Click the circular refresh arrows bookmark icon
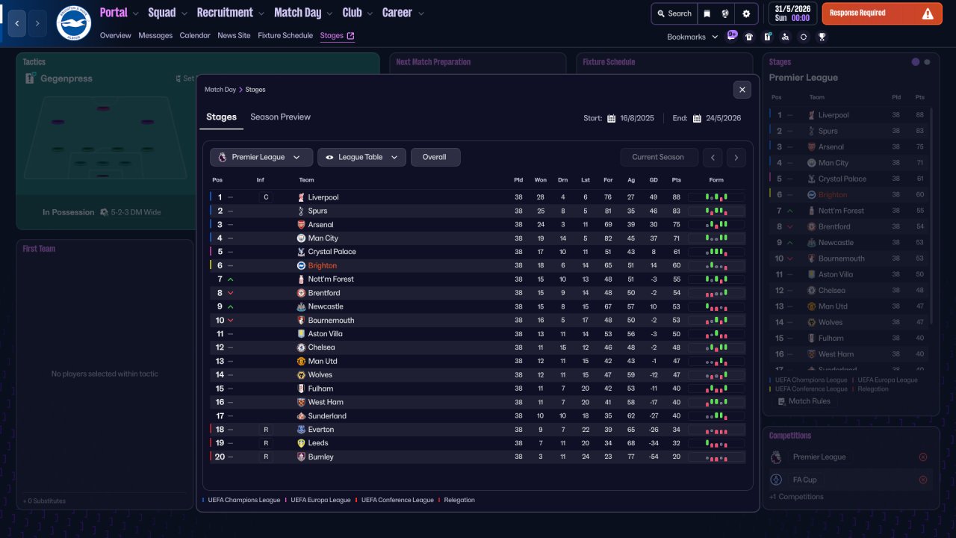 coord(804,37)
